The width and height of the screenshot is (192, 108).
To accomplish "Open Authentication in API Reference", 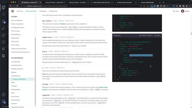I will (16, 65).
